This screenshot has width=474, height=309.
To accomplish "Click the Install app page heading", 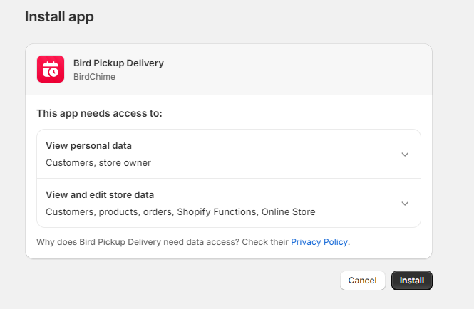I will pos(59,16).
